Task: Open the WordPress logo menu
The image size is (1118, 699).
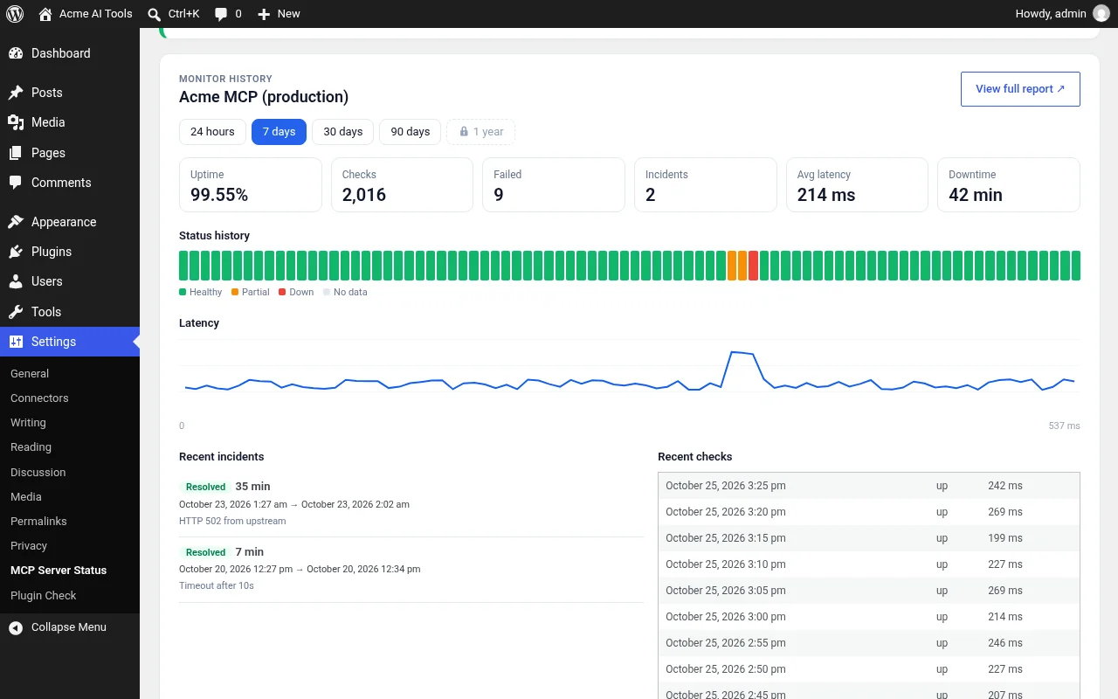Action: pyautogui.click(x=15, y=14)
